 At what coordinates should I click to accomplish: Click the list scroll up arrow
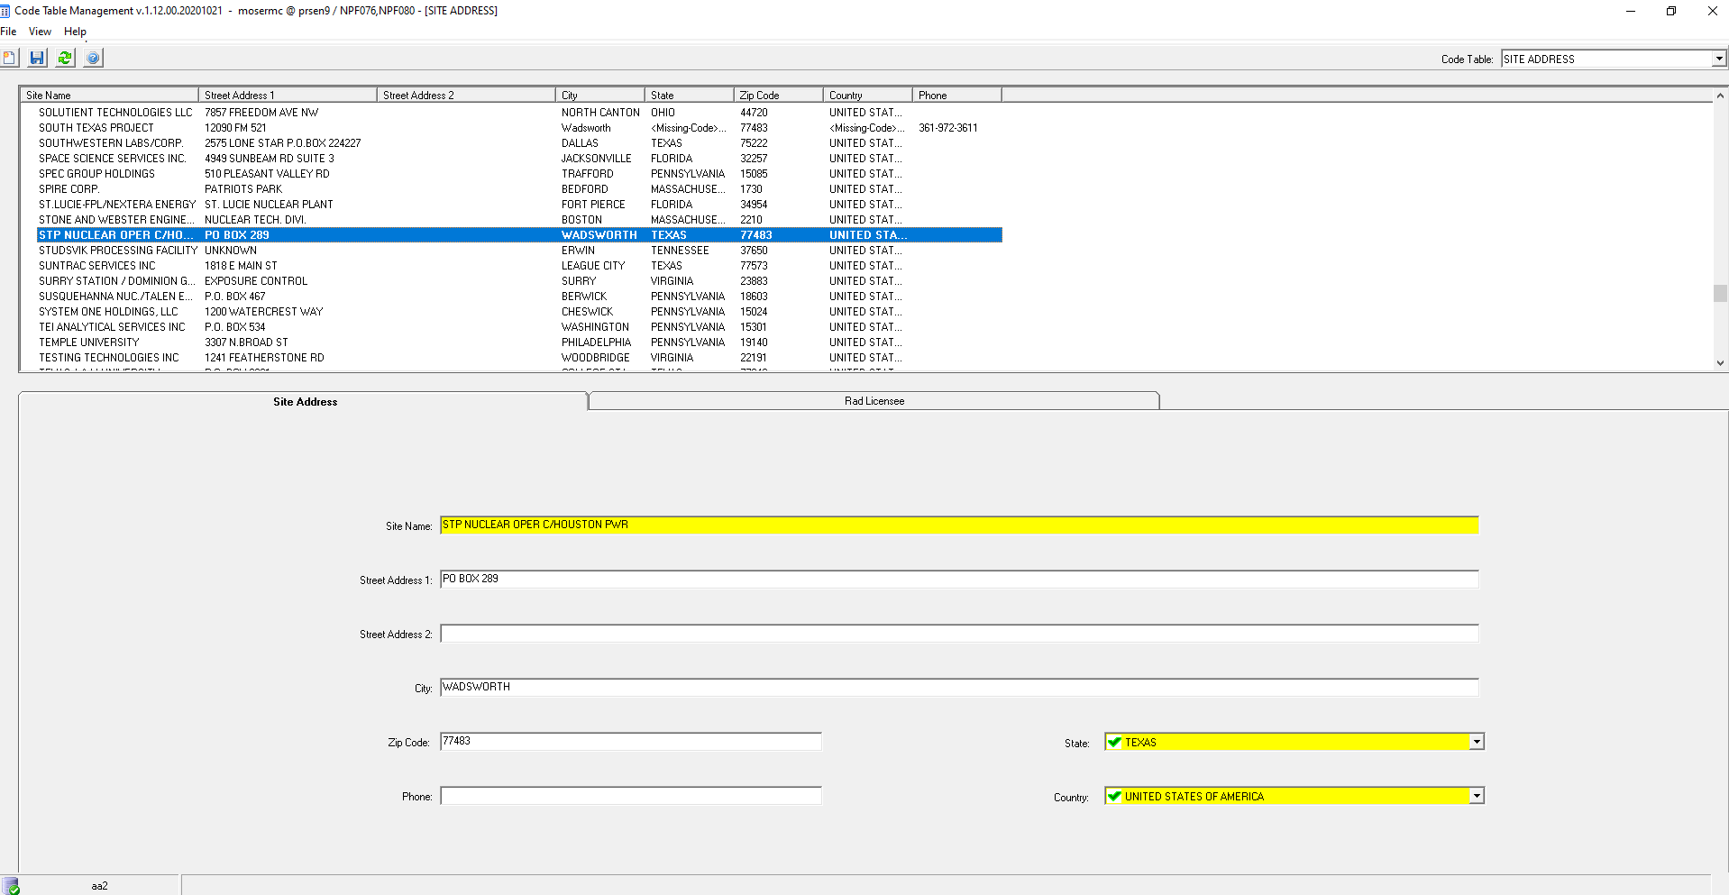(x=1720, y=95)
